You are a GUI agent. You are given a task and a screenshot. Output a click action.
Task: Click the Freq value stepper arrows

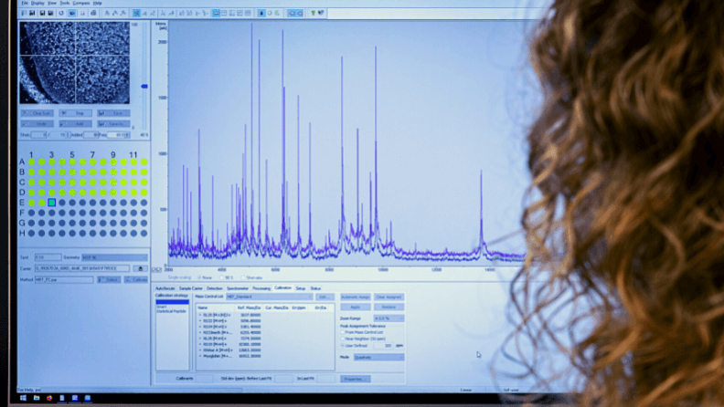click(128, 135)
